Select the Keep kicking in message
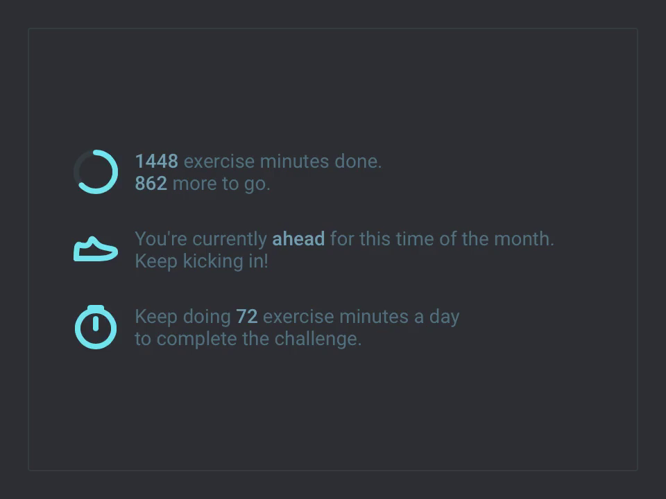666x499 pixels. coord(201,261)
